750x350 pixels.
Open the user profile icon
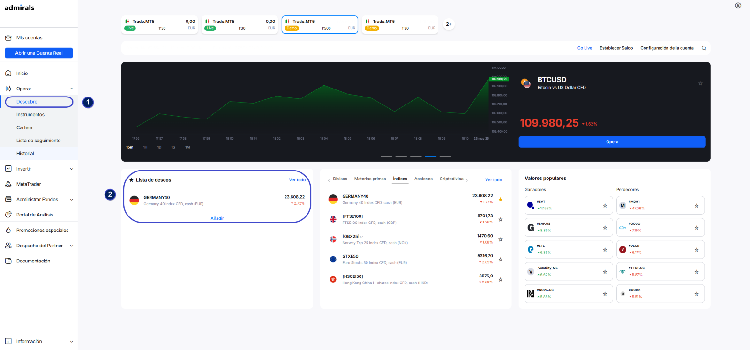738,6
